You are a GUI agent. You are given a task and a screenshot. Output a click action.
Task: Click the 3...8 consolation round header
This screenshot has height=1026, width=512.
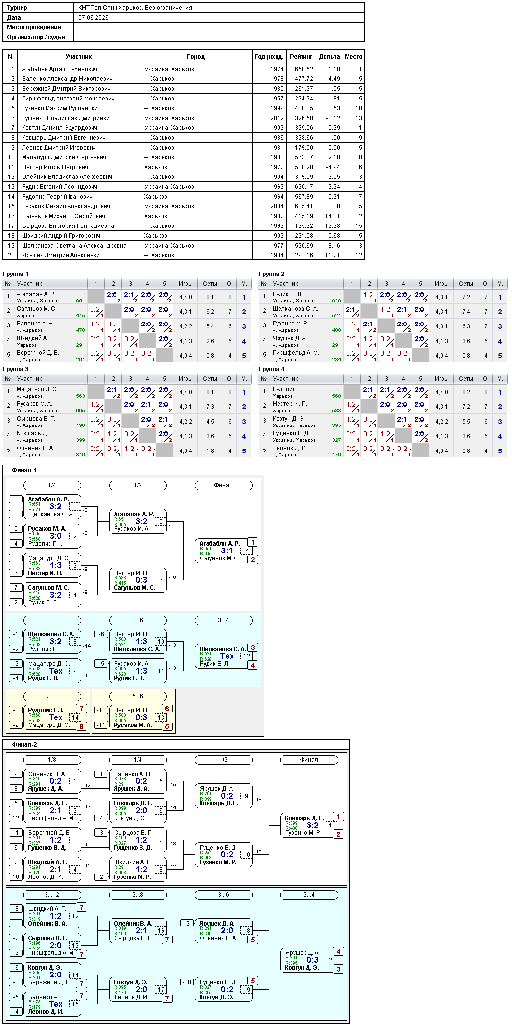(52, 620)
